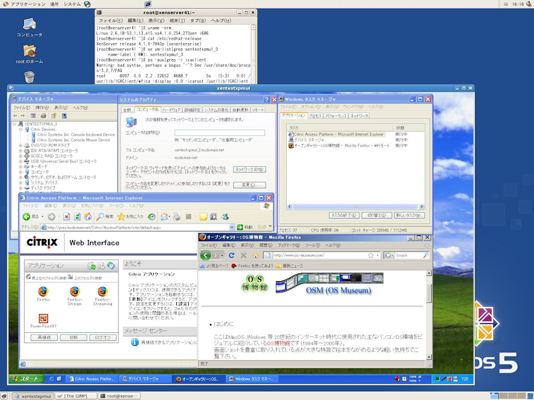Reload page in Firefox
Viewport: 534px width, 400px height.
(x=232, y=255)
